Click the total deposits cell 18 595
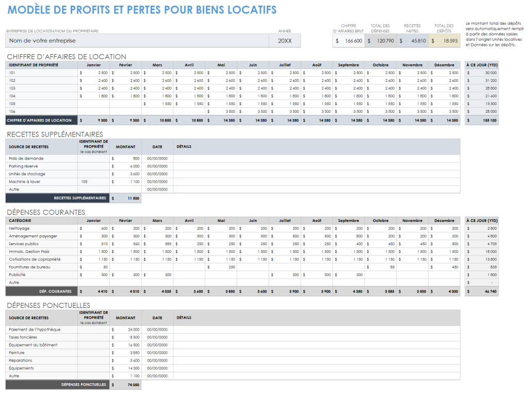The height and width of the screenshot is (396, 528). 444,41
